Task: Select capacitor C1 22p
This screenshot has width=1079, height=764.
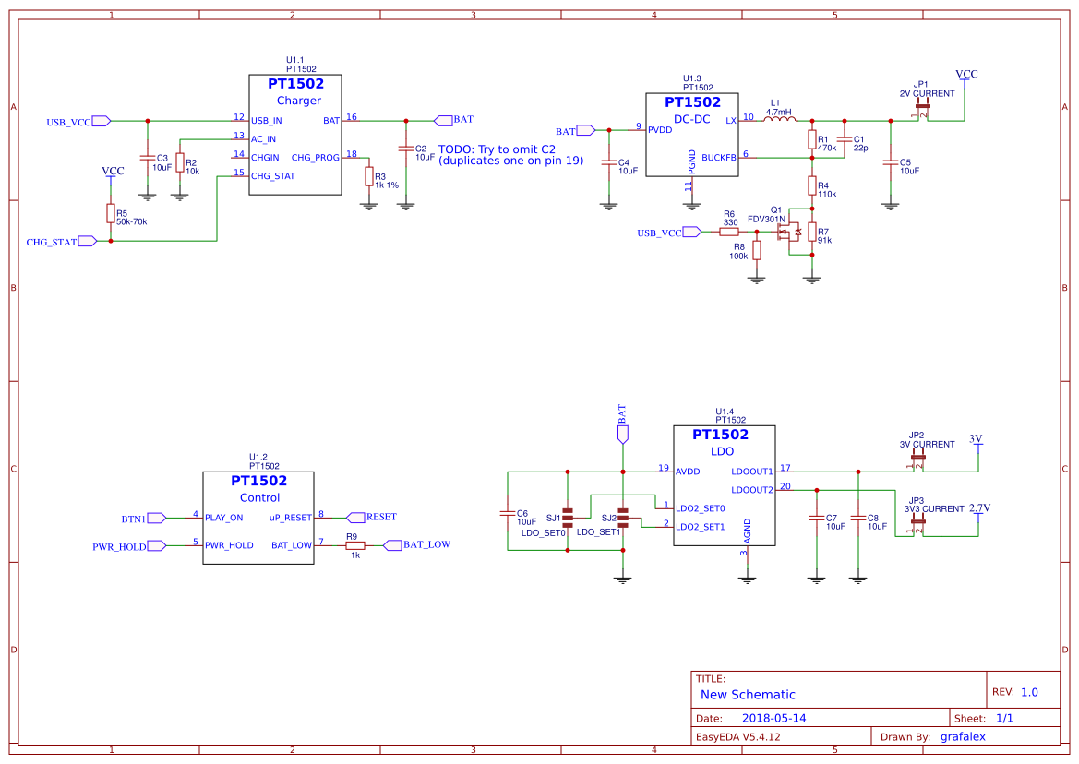Action: tap(845, 139)
